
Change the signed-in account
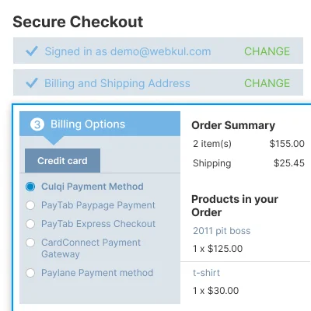267,51
